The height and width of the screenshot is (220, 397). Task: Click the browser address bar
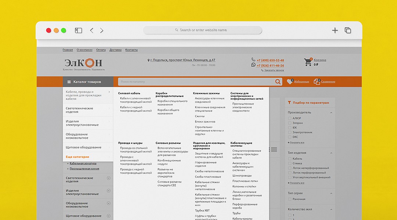(x=203, y=30)
